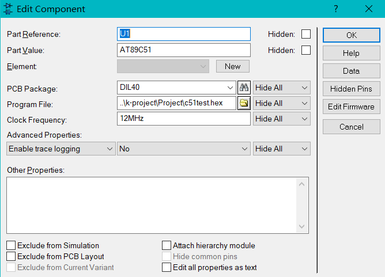Click the Clock Frequency 12MHz field
This screenshot has height=277, width=385.
[x=184, y=119]
